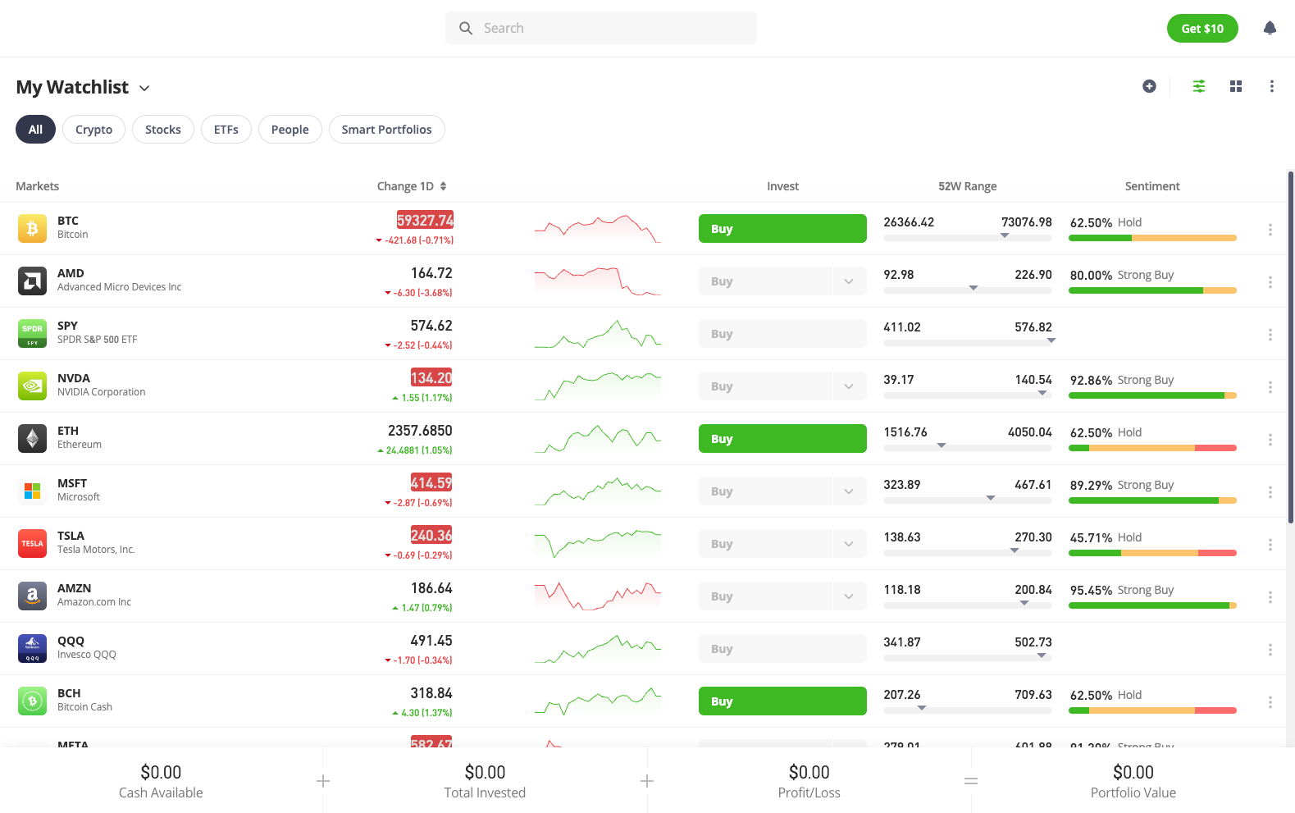Click BTC 52W range bar
Screen dimensions: 1295x813
[968, 238]
